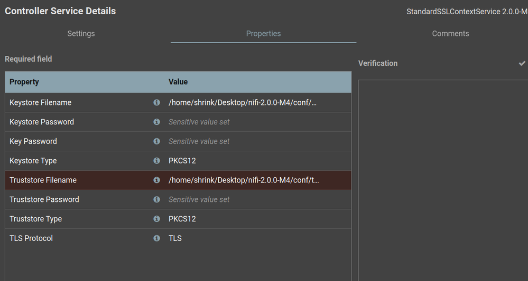
Task: Click the Verification checkmark icon
Action: click(522, 63)
